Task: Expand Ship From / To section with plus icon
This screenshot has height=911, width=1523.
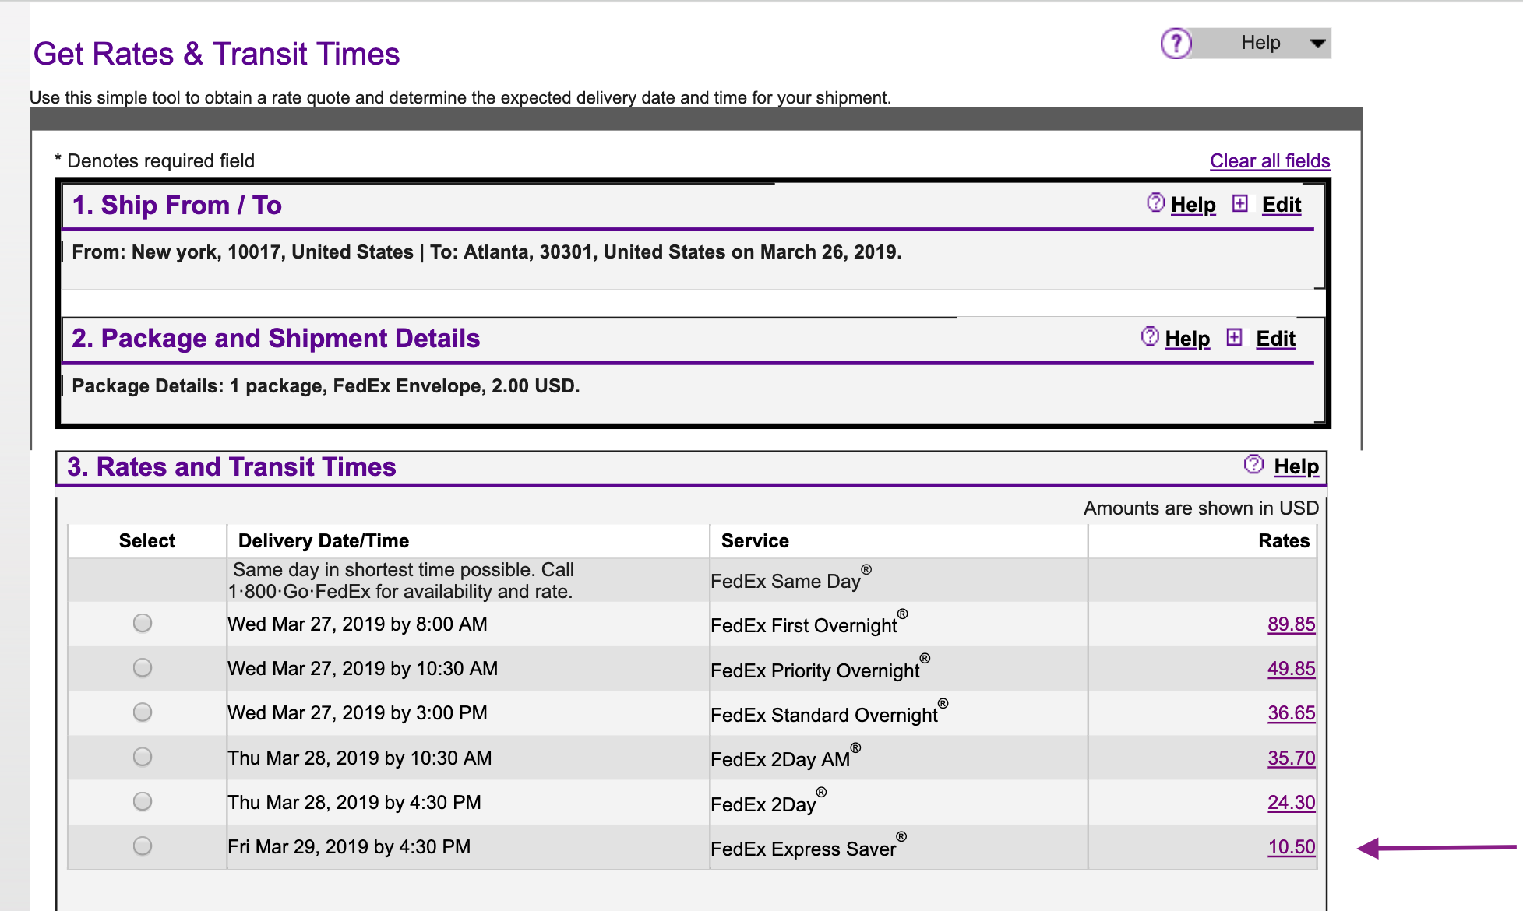Action: point(1240,204)
